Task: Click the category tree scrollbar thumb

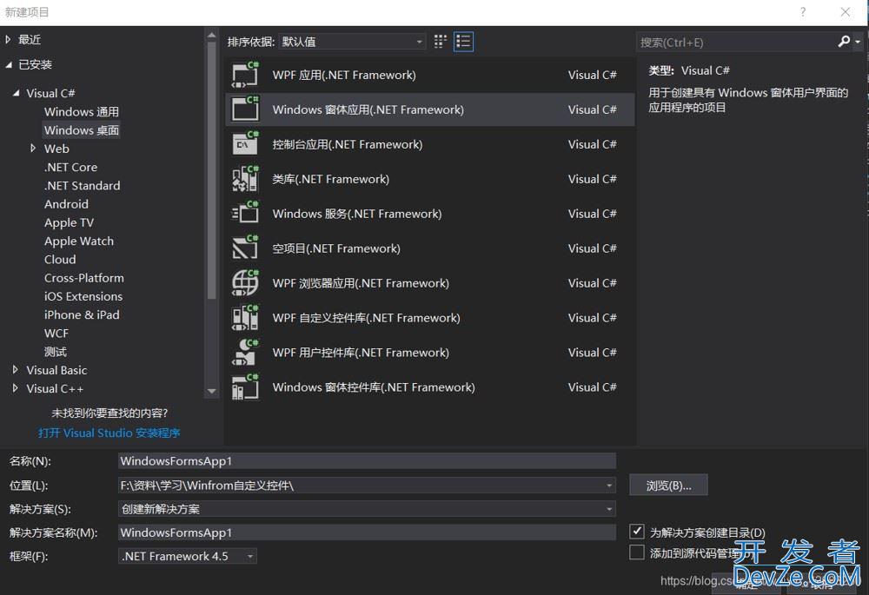Action: click(x=211, y=170)
